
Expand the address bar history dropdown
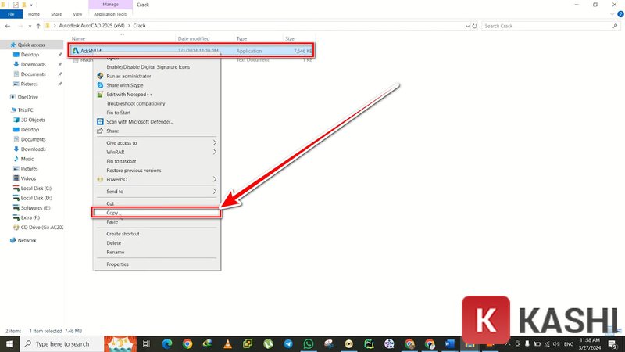467,26
